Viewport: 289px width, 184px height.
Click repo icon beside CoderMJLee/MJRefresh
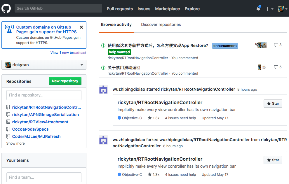tap(8, 136)
